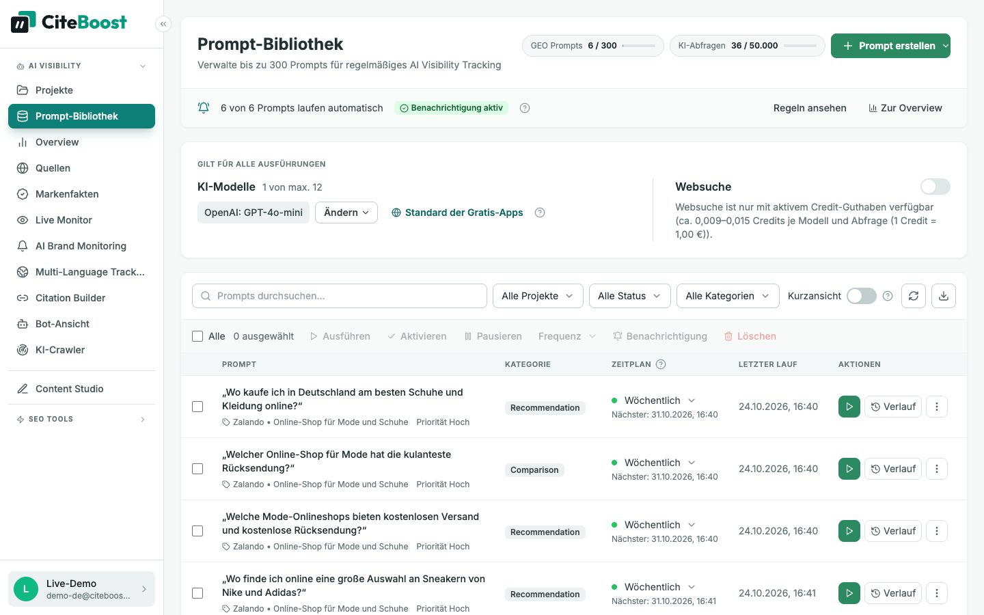Collapse the sidebar with the double-chevron icon
Image resolution: width=984 pixels, height=615 pixels.
tap(163, 24)
